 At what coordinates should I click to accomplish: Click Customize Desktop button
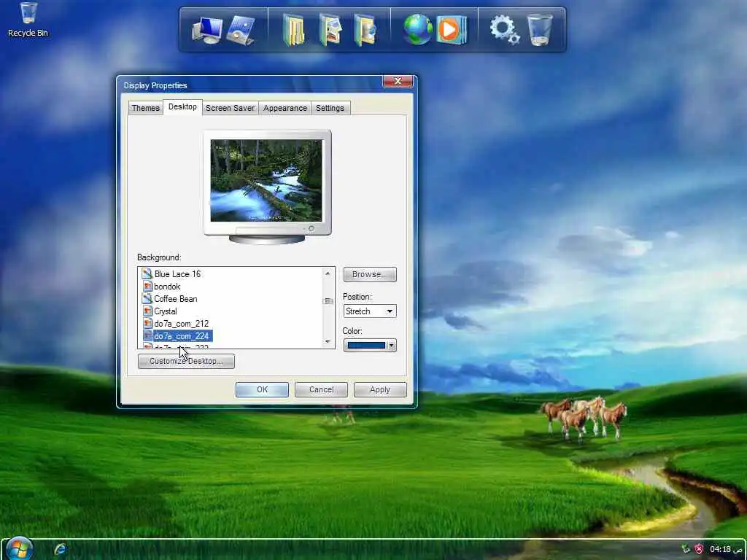coord(186,361)
